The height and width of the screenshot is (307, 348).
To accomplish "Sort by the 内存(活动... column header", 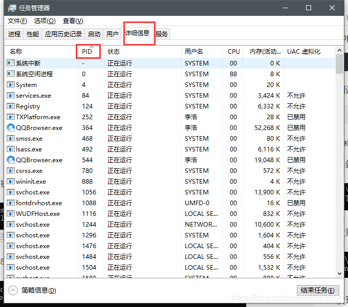I will coord(263,52).
